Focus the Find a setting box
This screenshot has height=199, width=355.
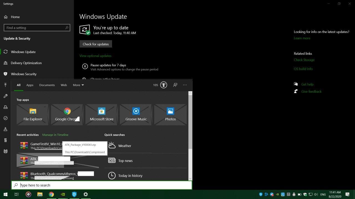[x=37, y=28]
